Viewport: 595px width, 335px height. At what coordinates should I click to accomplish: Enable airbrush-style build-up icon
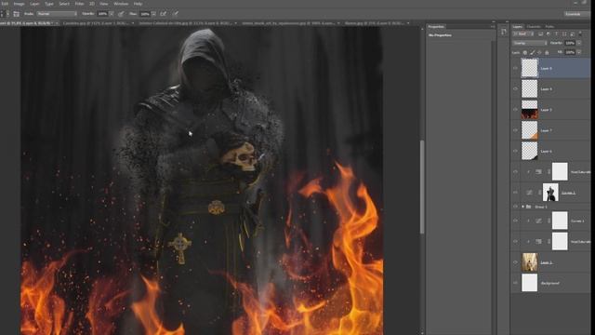(x=164, y=14)
